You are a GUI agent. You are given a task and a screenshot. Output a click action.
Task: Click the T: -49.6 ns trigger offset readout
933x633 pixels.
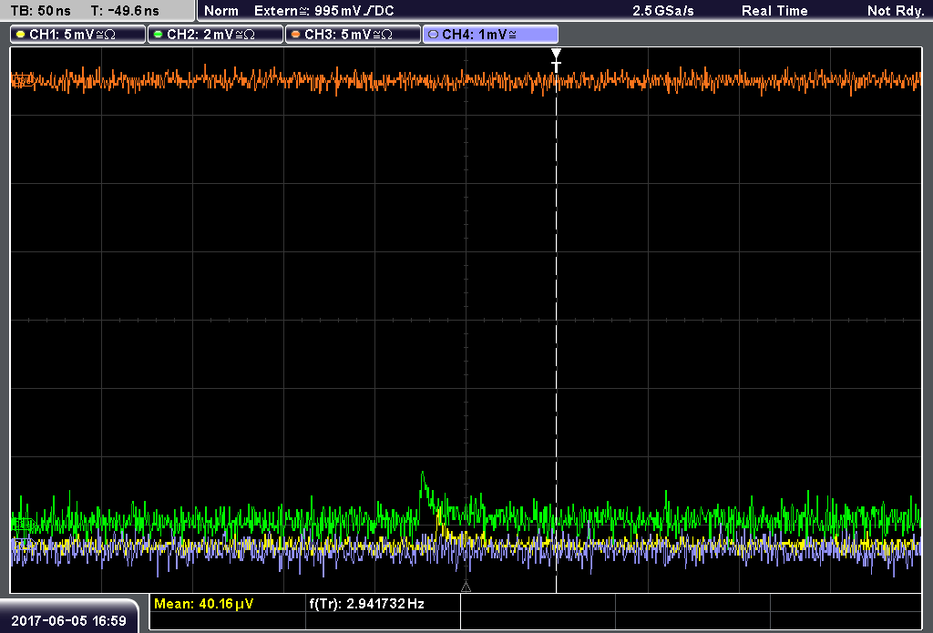click(x=125, y=11)
